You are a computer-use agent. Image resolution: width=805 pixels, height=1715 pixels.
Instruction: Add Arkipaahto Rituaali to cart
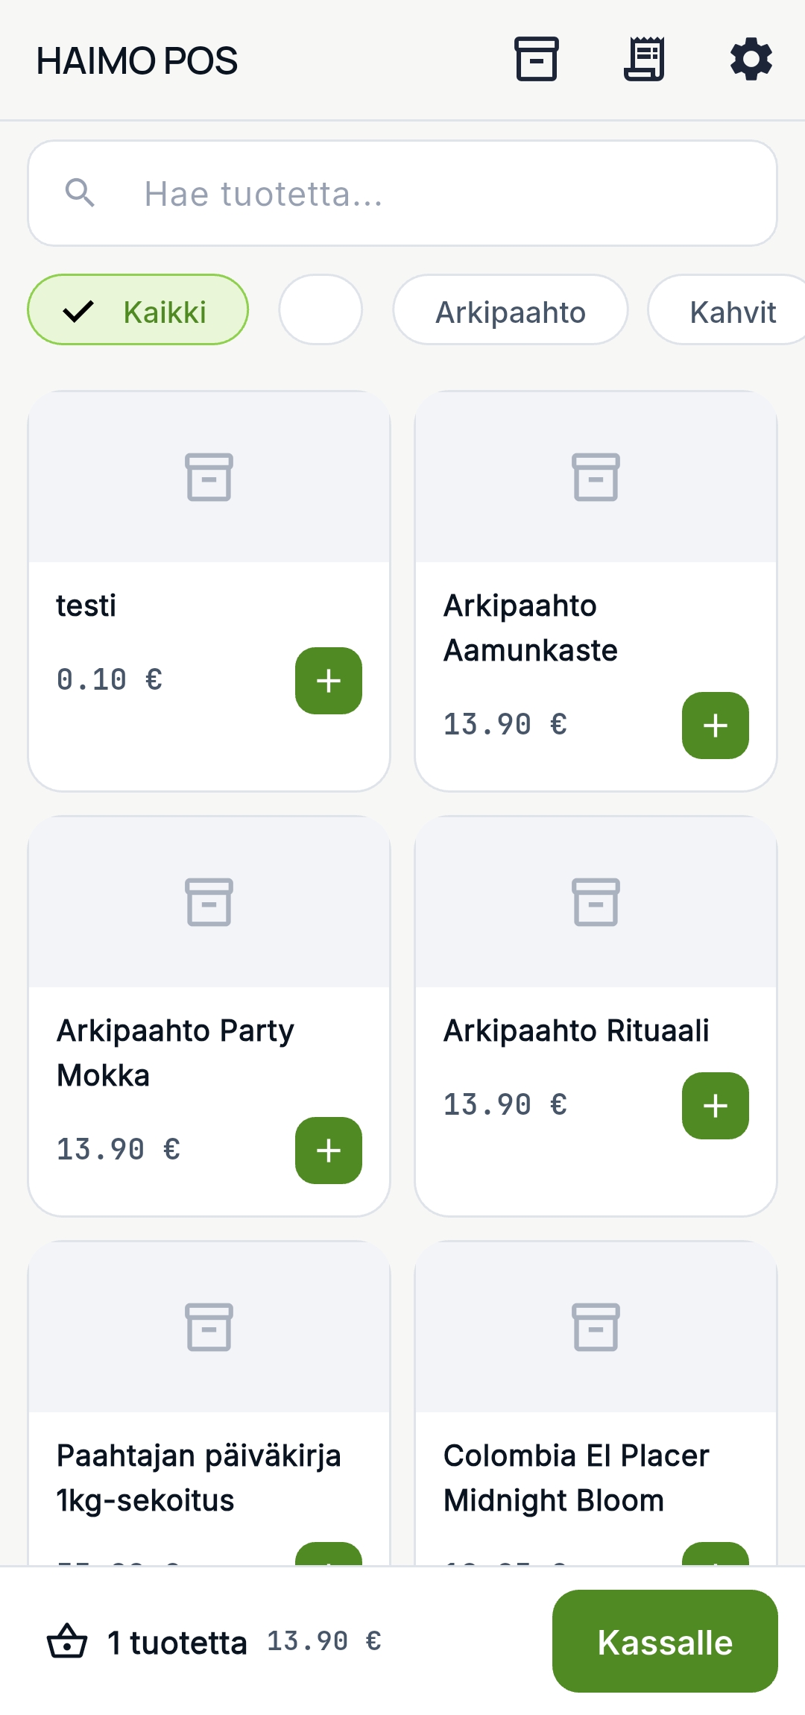[716, 1106]
